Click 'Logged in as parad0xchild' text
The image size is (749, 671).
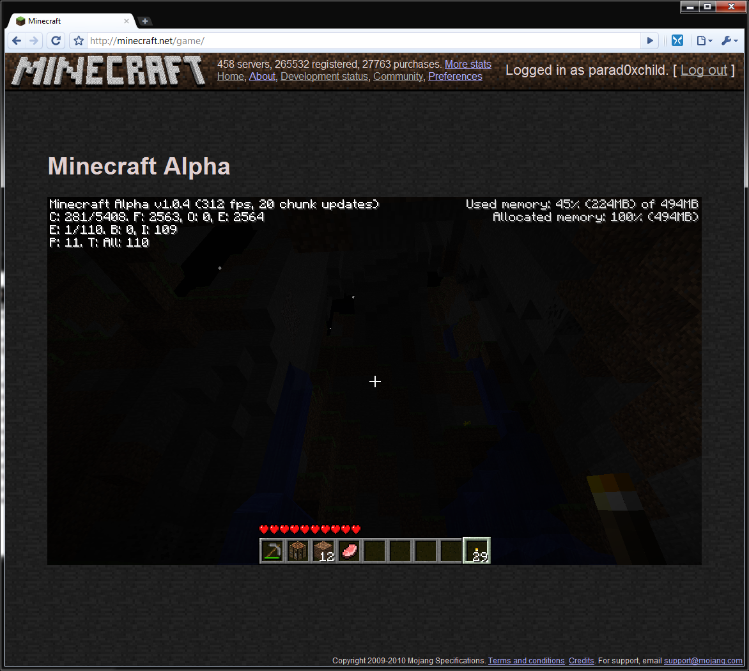click(587, 71)
